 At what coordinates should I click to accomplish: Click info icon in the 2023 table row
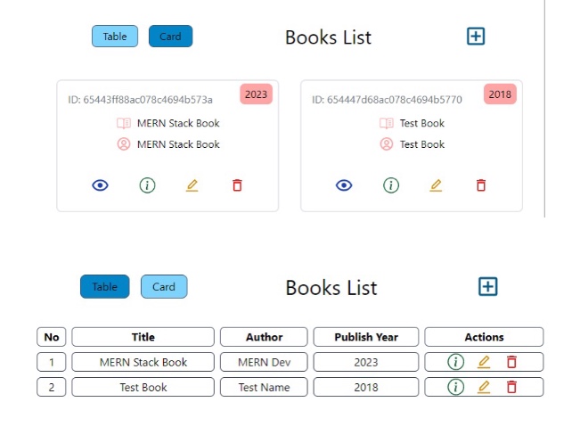(455, 362)
